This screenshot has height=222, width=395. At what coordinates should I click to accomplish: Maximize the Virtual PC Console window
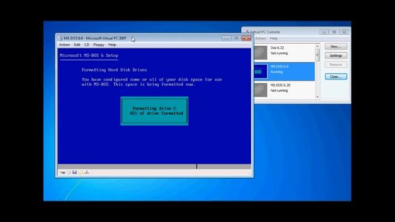(334, 32)
